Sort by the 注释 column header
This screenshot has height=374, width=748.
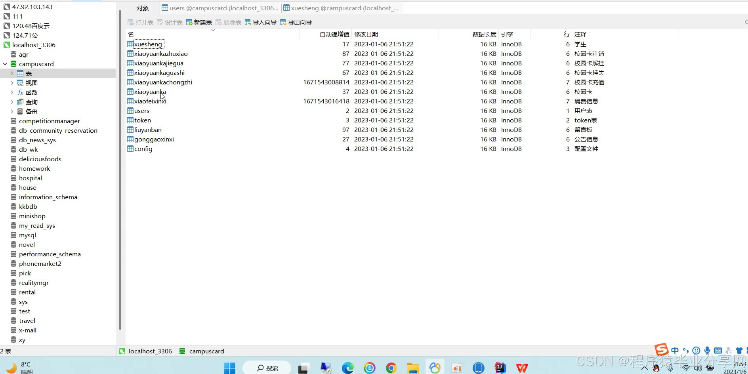coord(625,34)
